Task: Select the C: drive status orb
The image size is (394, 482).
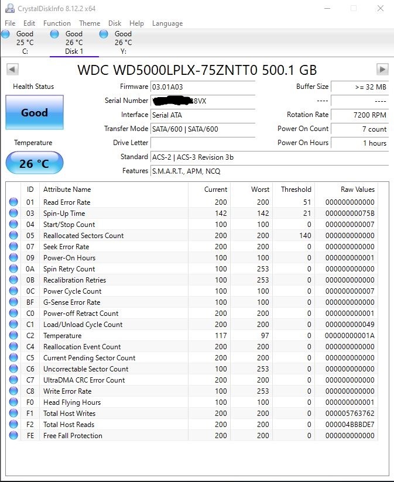Action: [6, 34]
